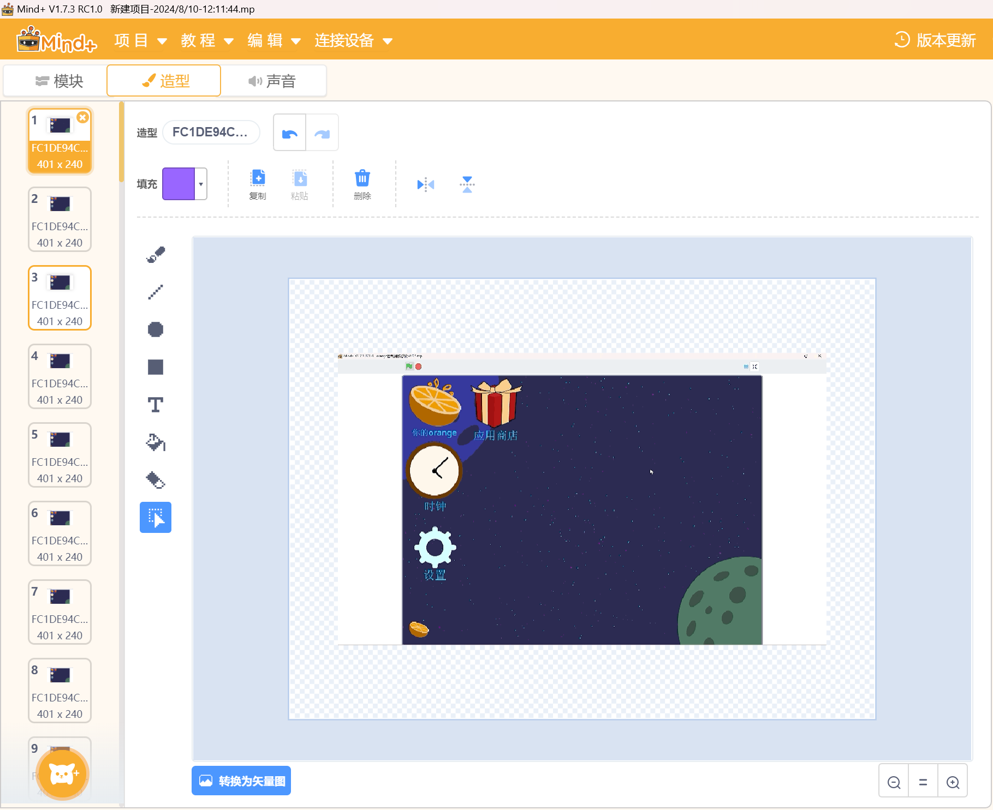Click the orange icon in canvas image
The height and width of the screenshot is (810, 993).
435,403
